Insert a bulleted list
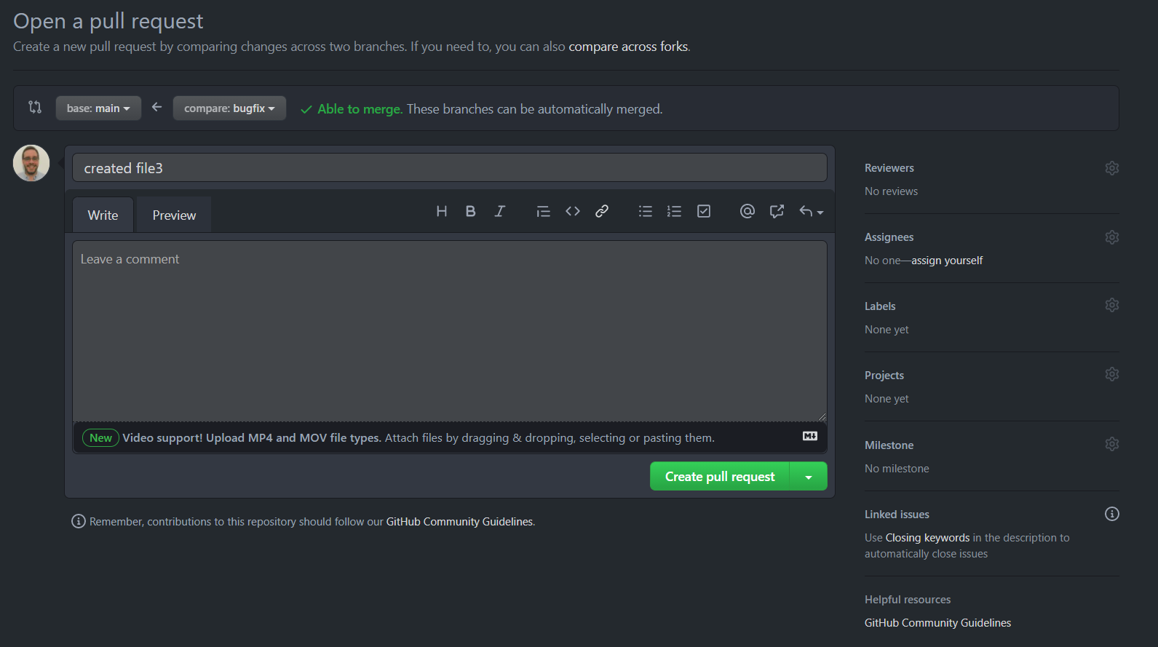 click(645, 211)
